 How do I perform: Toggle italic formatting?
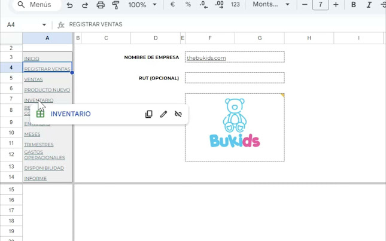coord(369,4)
